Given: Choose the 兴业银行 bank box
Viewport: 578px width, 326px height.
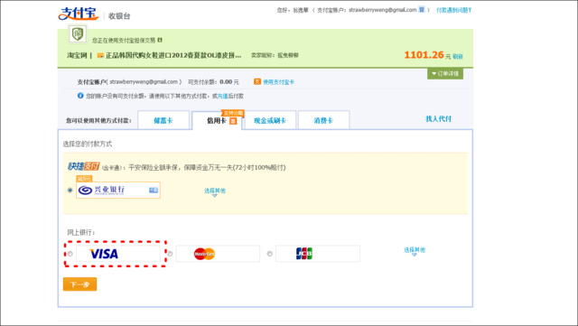Looking at the screenshot, I should click(118, 190).
